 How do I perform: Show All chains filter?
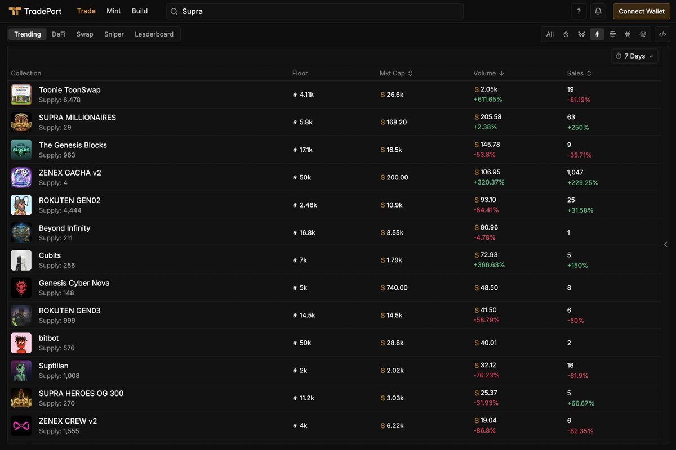pos(550,34)
